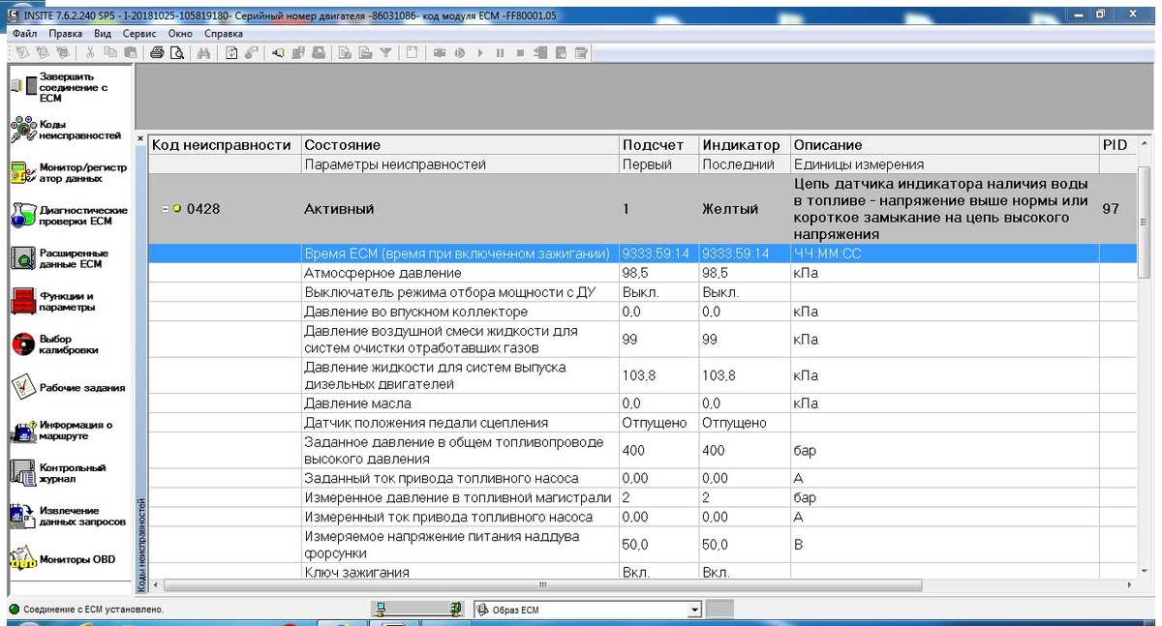The width and height of the screenshot is (1162, 626).
Task: Collapse fault code 0428 tree node
Action: coord(166,208)
